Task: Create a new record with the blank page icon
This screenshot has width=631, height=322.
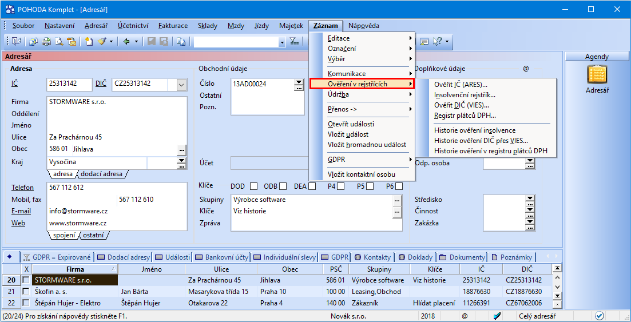Action: tap(89, 41)
